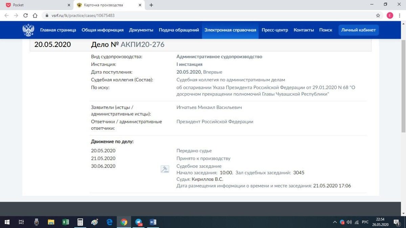Click Судебная коллегия по административным делам
This screenshot has width=406, height=228.
pos(231,80)
